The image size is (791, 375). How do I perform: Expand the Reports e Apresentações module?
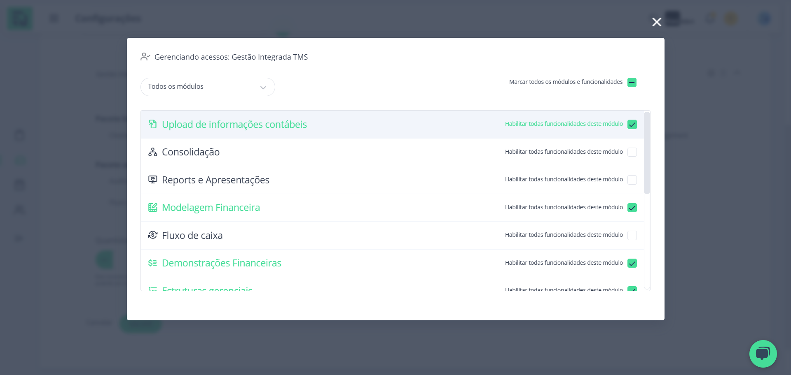tap(215, 180)
